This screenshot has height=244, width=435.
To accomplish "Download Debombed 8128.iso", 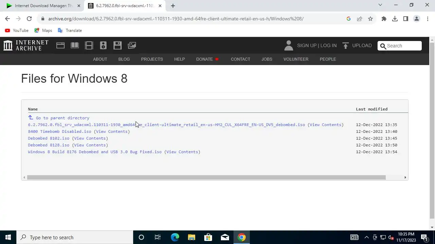I will [x=49, y=145].
